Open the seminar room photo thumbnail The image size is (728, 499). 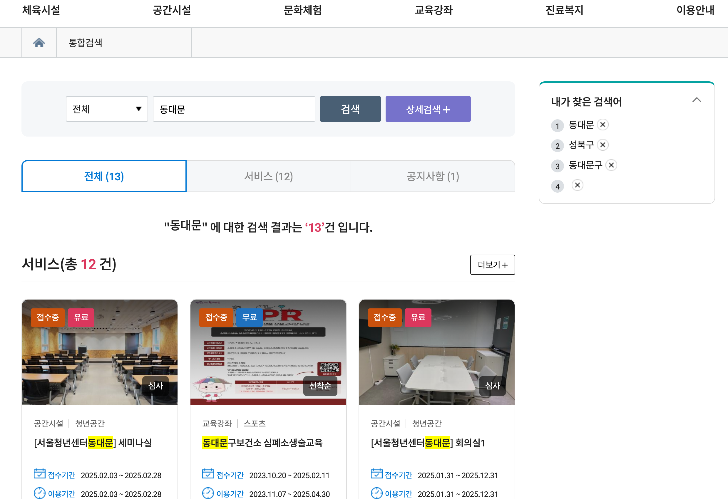[x=100, y=352]
